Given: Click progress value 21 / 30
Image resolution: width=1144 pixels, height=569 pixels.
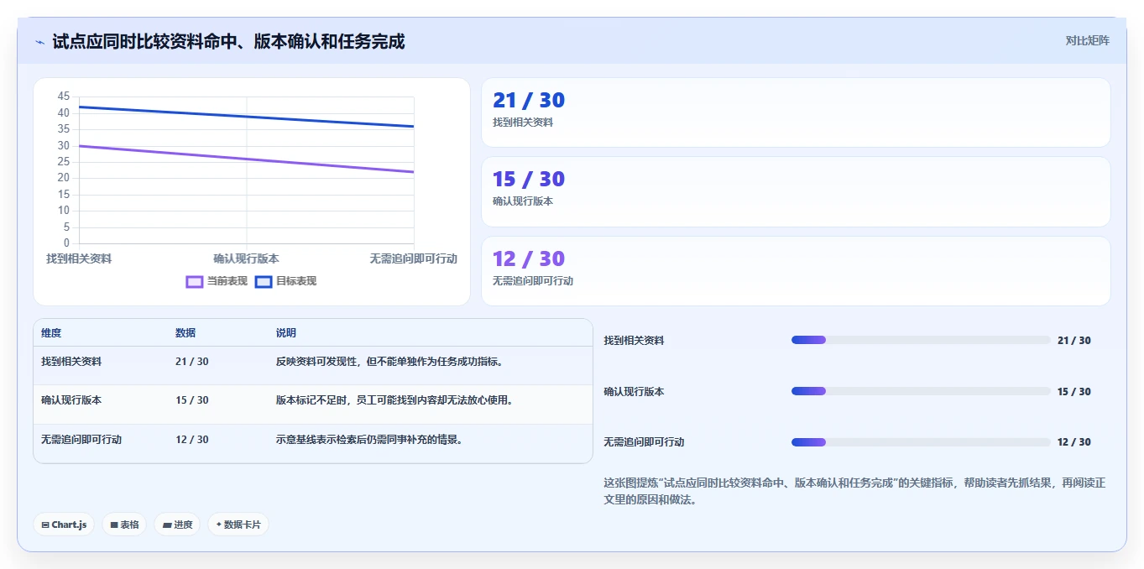Looking at the screenshot, I should tap(1074, 341).
